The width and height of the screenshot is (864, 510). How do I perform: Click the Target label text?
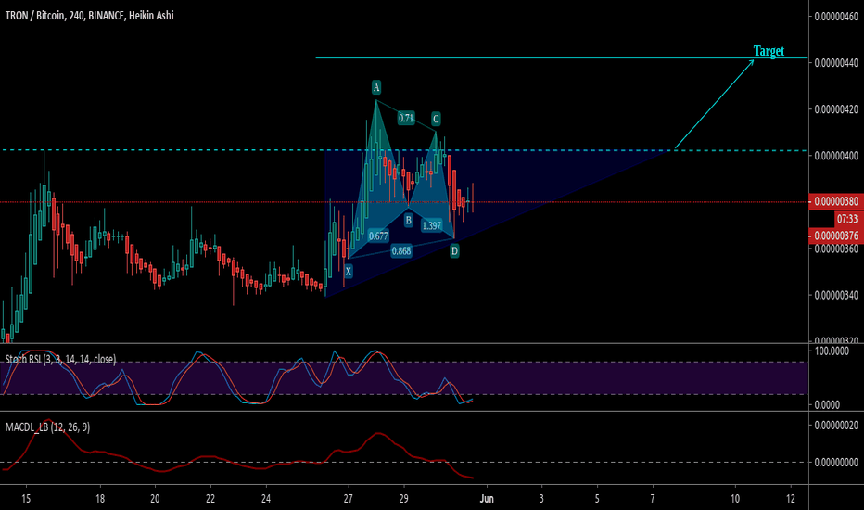pos(769,51)
